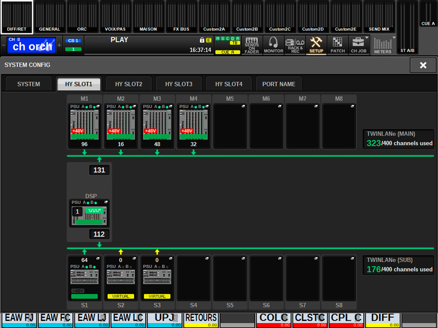This screenshot has width=438, height=328.
Task: Open the CH Job menu
Action: point(359,45)
